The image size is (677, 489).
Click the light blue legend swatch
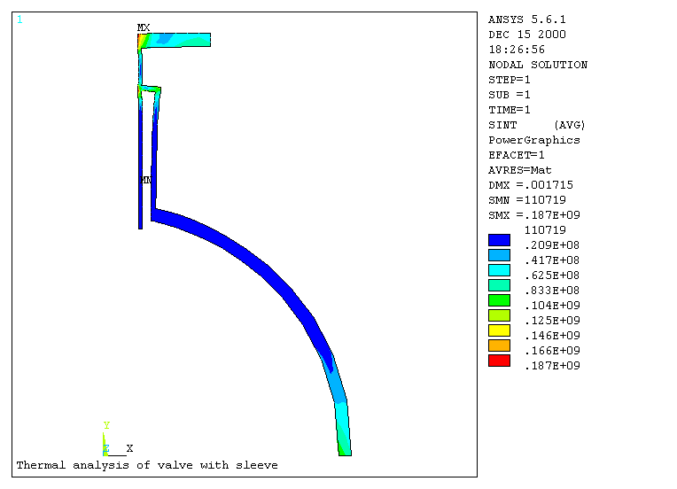point(499,255)
